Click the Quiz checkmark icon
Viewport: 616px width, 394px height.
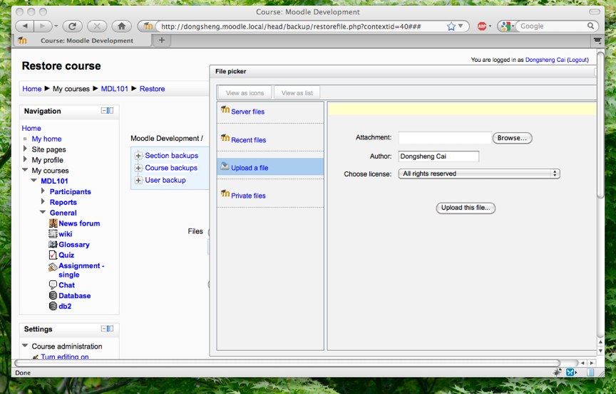coord(53,255)
